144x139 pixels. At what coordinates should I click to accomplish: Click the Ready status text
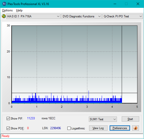6,136
